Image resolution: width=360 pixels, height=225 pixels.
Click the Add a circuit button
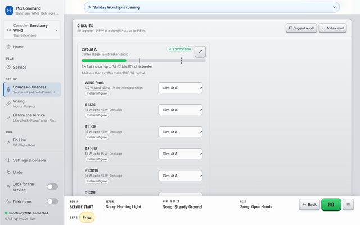pos(332,28)
